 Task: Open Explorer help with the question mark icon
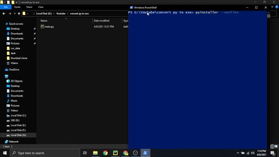coord(277,7)
